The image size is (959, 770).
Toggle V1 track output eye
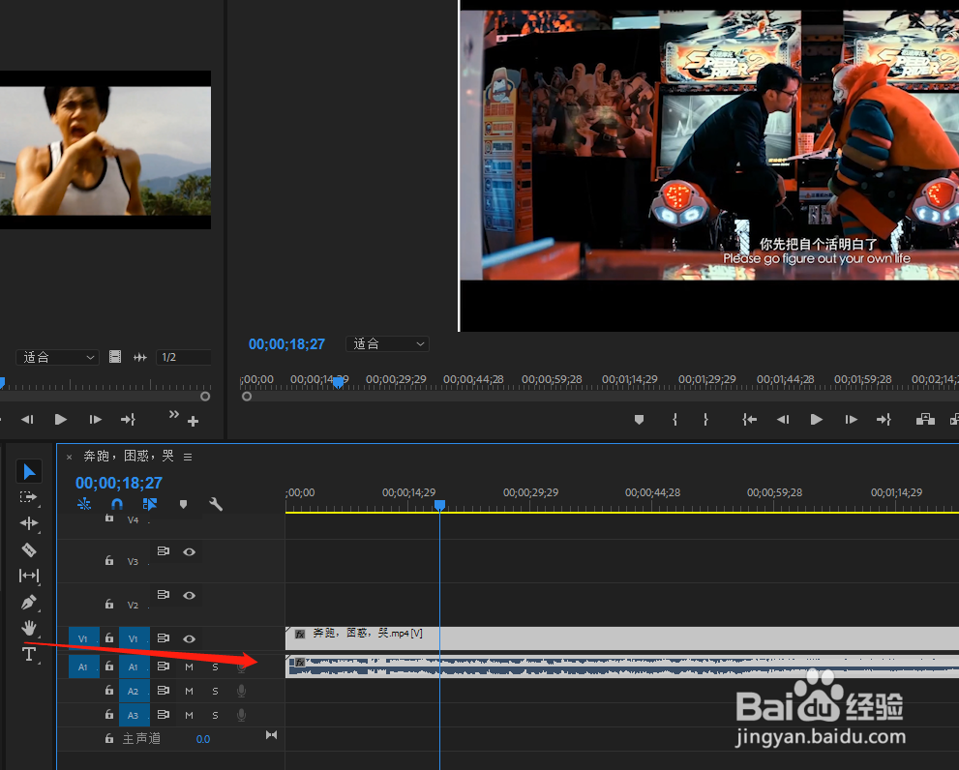click(x=190, y=638)
